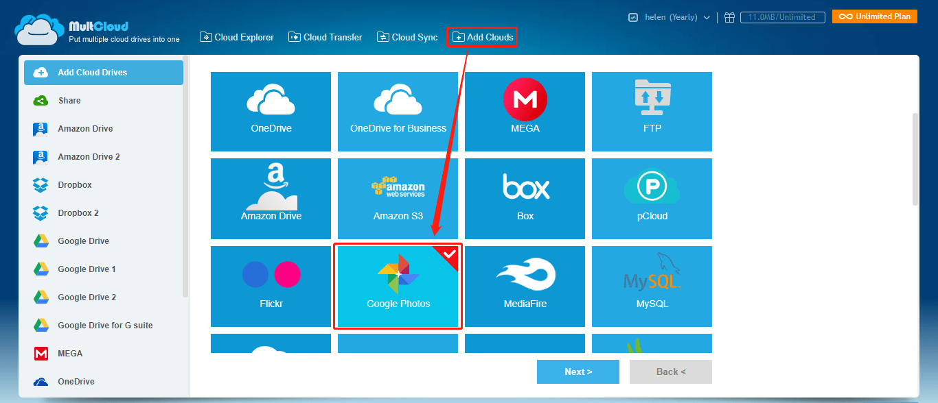This screenshot has height=403, width=938.
Task: Click the gift box icon
Action: click(729, 17)
